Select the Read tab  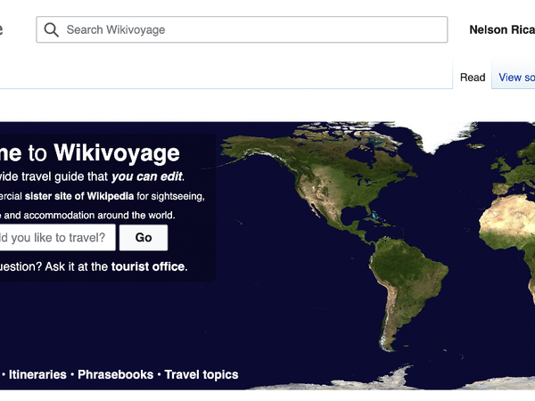click(473, 77)
